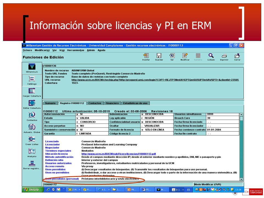Screen dimensions: 264x198
Task: Click the Cerrar toolbar icon
Action: point(237,57)
